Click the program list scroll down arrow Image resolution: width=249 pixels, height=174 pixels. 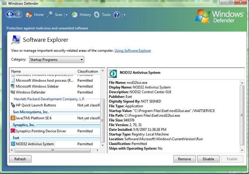pyautogui.click(x=103, y=145)
